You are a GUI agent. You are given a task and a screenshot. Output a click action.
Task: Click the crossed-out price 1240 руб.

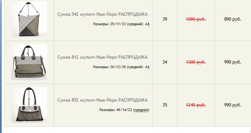point(196,105)
